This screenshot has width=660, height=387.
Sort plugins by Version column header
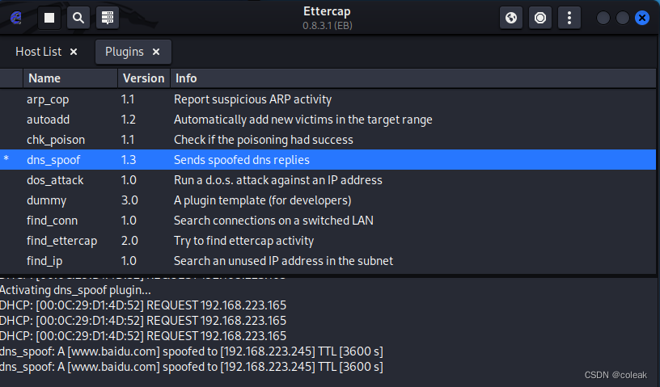coord(143,78)
